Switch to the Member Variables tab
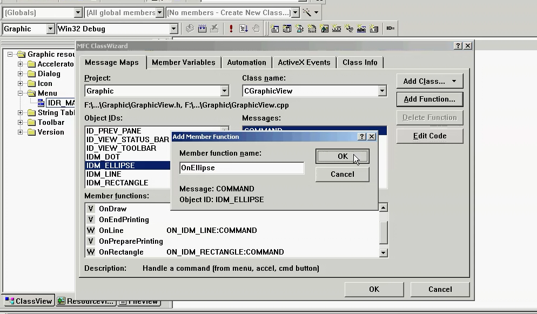The image size is (537, 314). coord(184,62)
